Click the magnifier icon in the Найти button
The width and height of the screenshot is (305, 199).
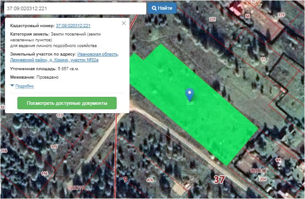tap(154, 8)
